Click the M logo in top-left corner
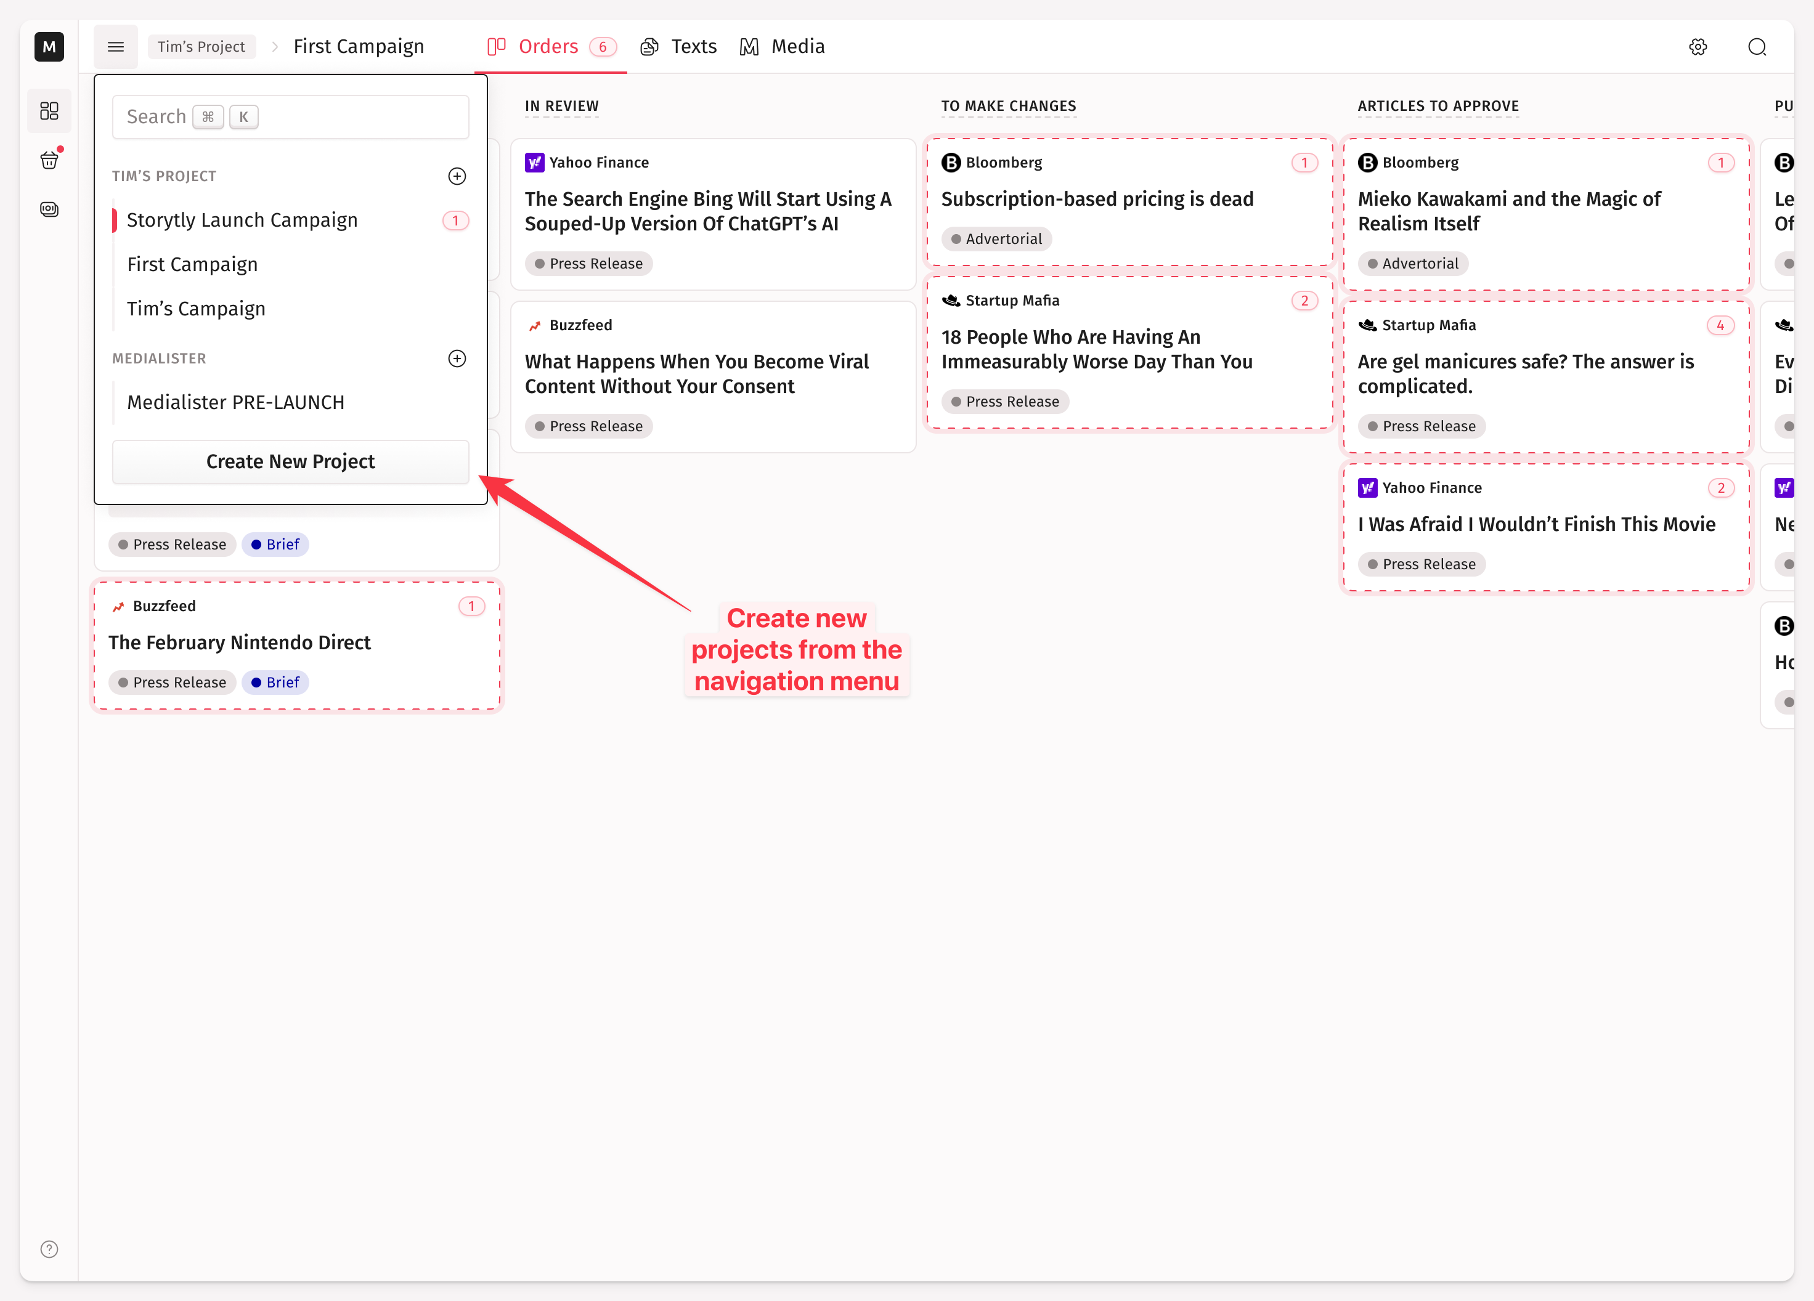 coord(49,46)
